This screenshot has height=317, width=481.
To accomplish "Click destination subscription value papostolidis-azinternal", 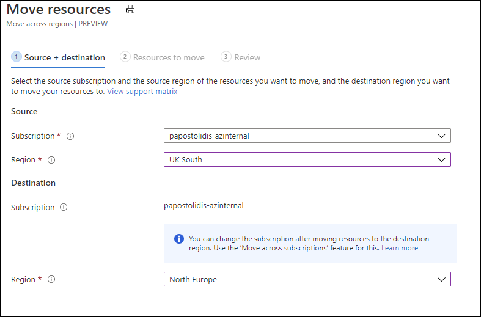I will click(x=204, y=206).
